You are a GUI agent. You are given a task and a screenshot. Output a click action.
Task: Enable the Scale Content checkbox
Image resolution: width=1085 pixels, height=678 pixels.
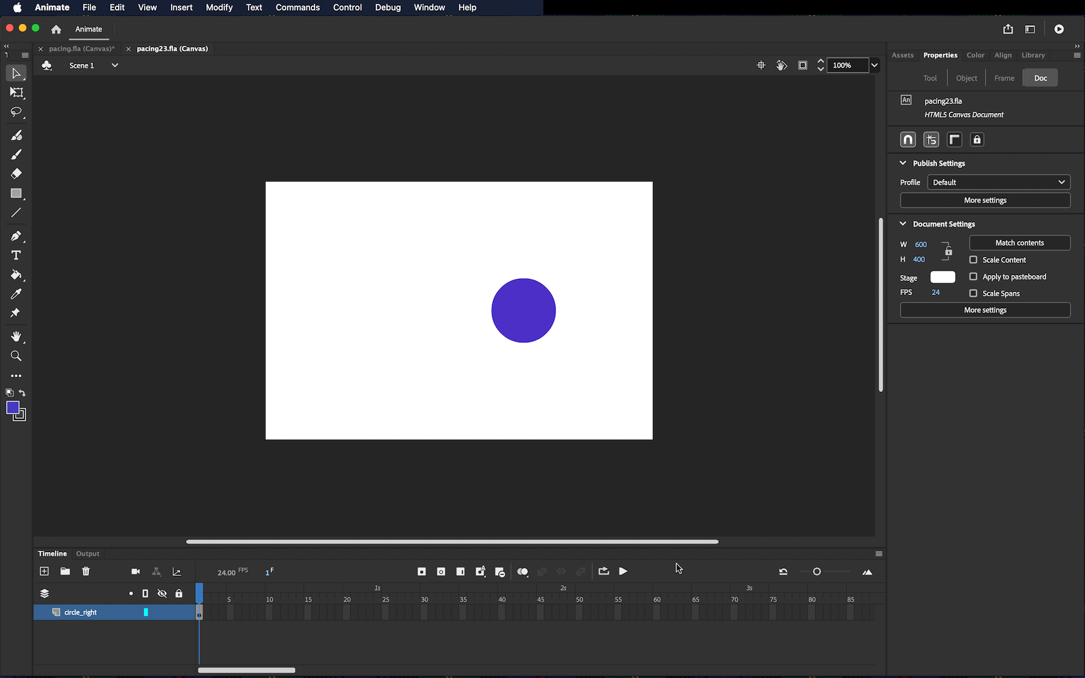[973, 260]
